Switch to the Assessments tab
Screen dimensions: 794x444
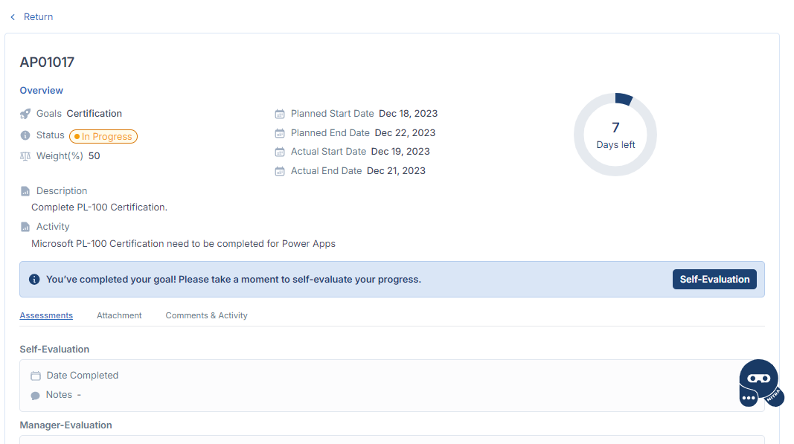46,315
